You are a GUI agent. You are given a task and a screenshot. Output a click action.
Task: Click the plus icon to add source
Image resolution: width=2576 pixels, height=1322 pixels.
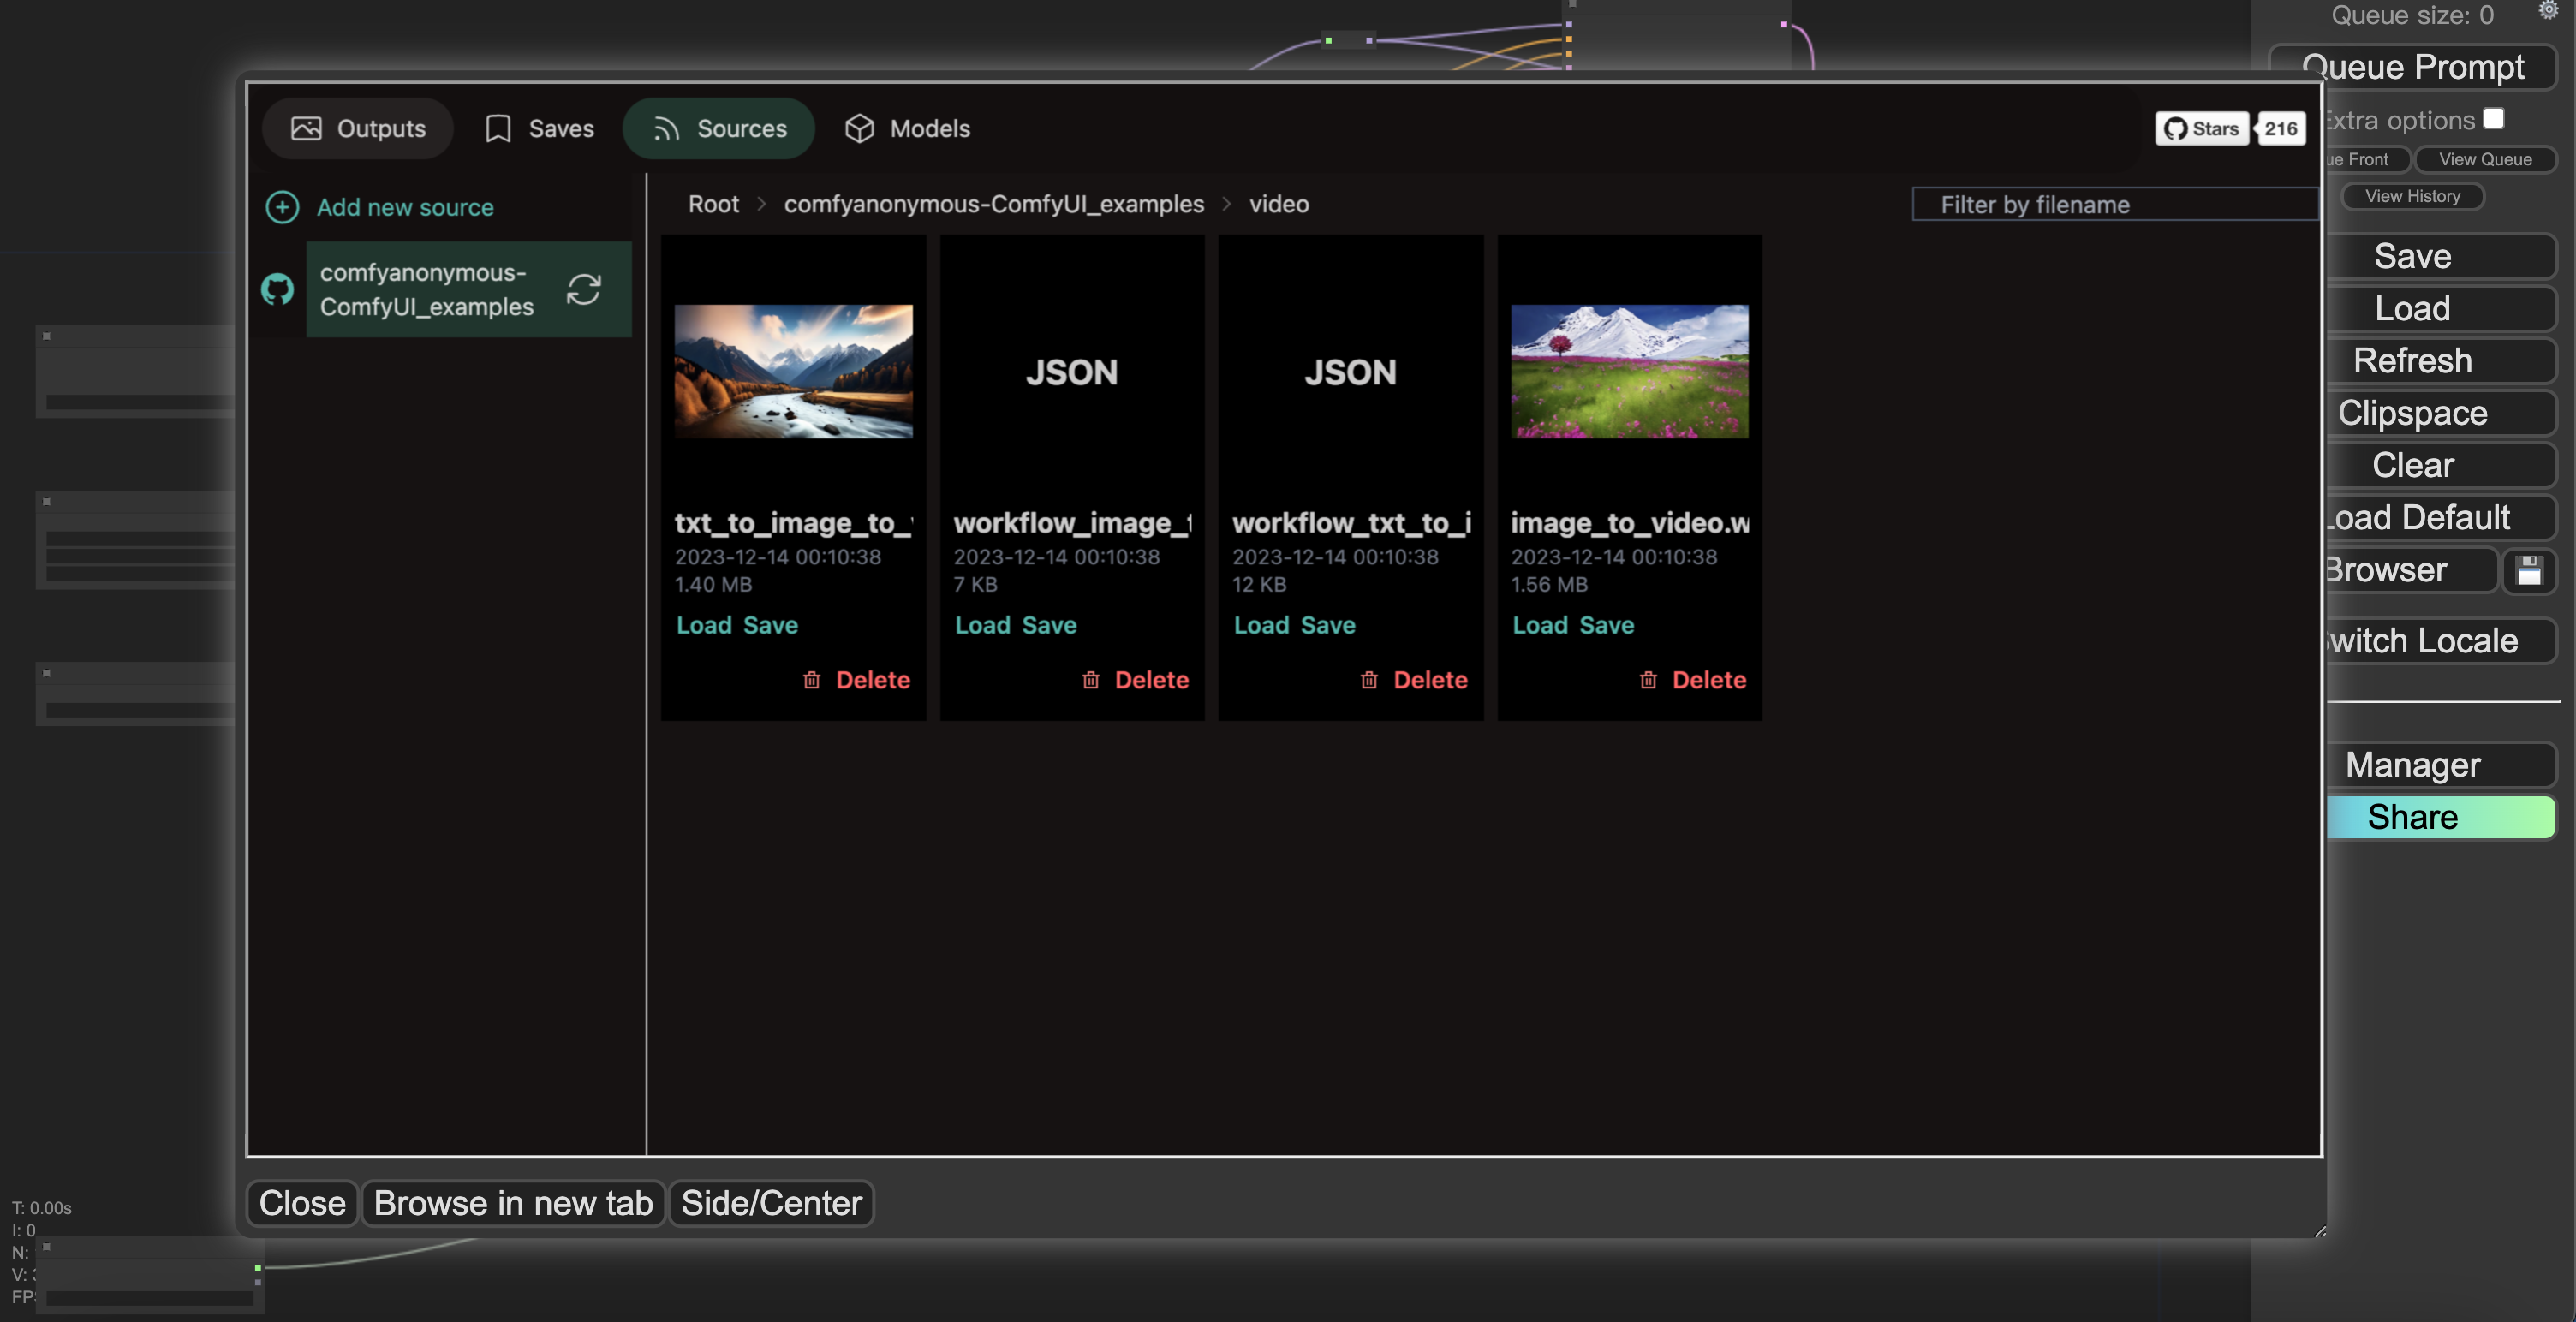(x=282, y=207)
